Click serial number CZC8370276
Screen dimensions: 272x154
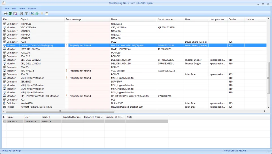165,96
